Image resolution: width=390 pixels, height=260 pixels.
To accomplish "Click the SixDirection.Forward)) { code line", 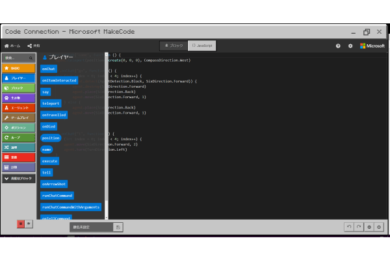I will tap(172, 81).
